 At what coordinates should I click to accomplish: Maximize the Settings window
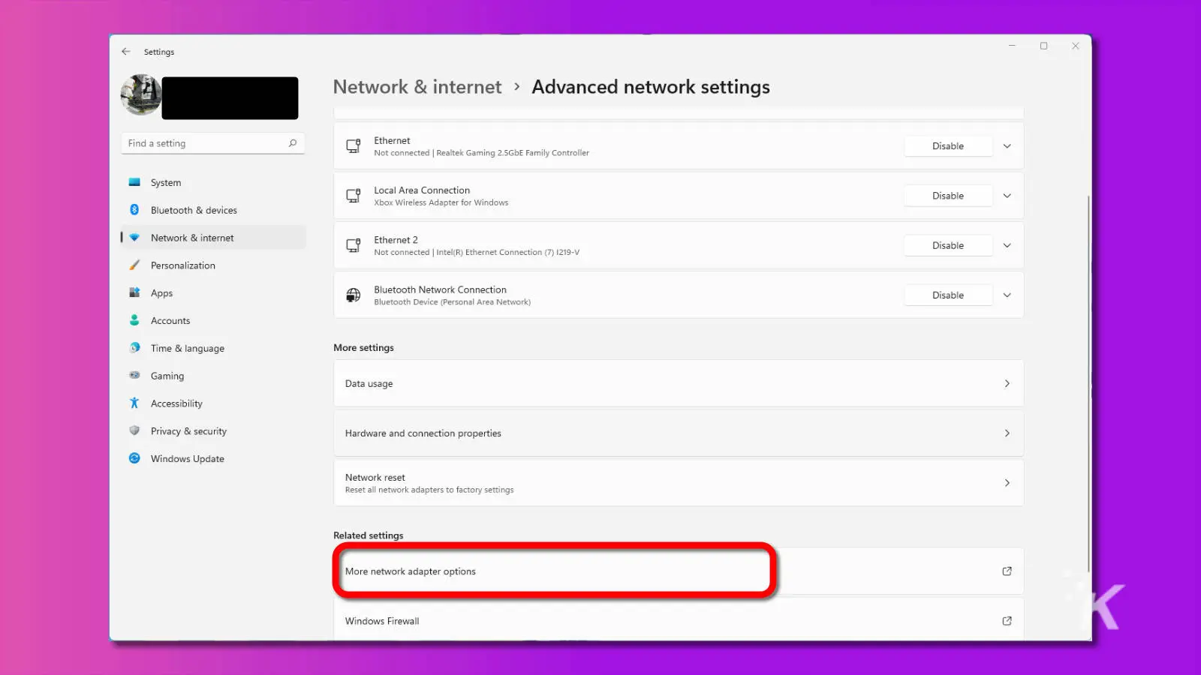coord(1043,46)
